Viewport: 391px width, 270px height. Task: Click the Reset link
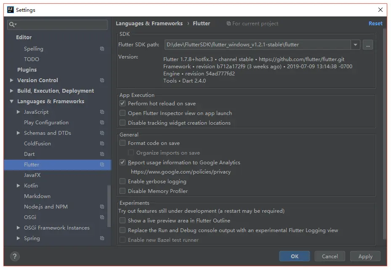tap(375, 24)
